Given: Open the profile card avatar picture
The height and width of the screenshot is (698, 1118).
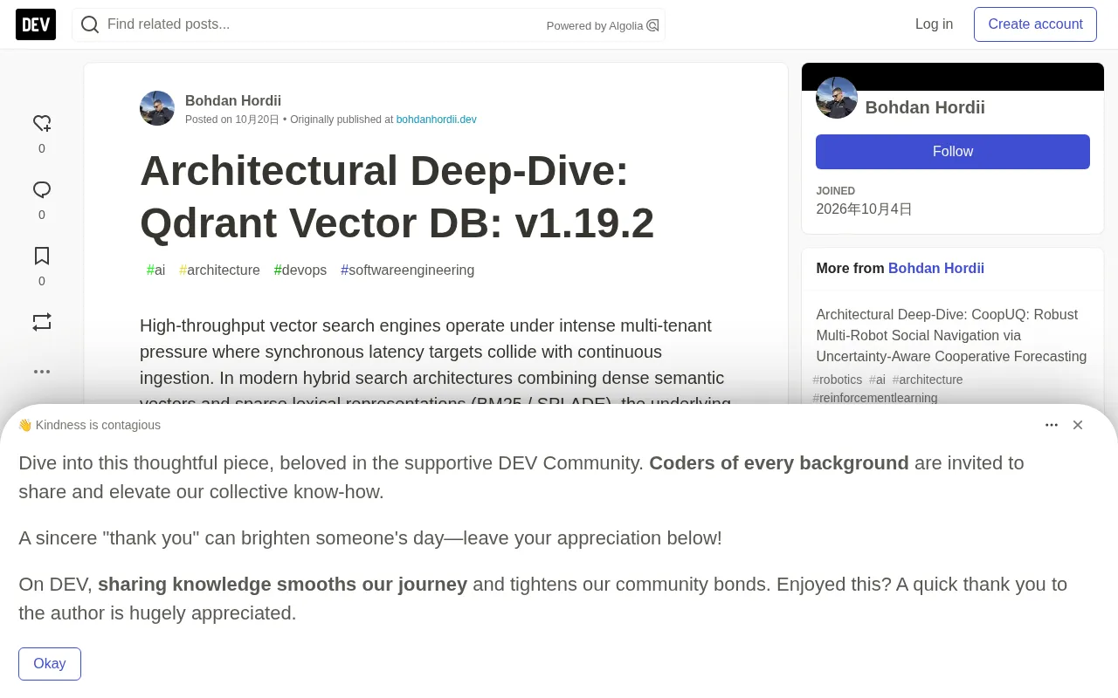Looking at the screenshot, I should [837, 98].
